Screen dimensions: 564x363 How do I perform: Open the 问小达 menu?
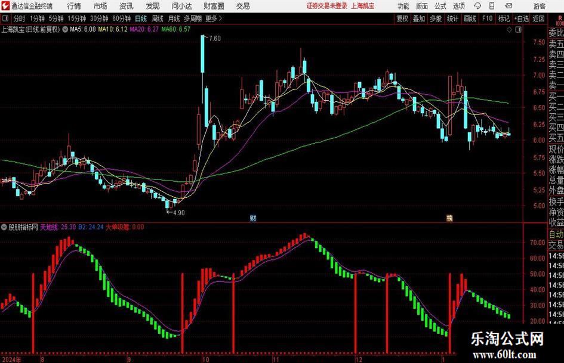click(x=181, y=6)
